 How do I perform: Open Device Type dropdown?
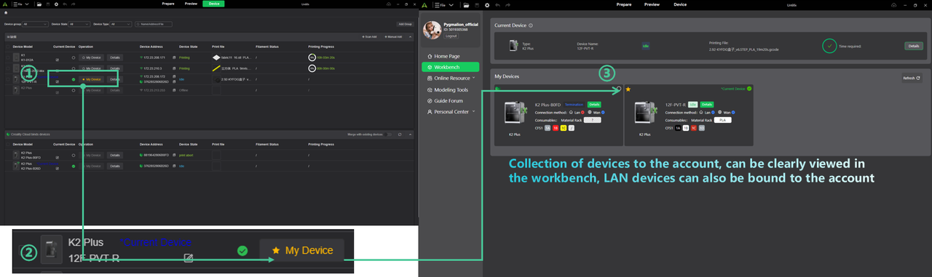pyautogui.click(x=121, y=24)
